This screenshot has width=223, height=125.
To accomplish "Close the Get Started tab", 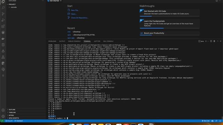I will (x=61, y=1).
